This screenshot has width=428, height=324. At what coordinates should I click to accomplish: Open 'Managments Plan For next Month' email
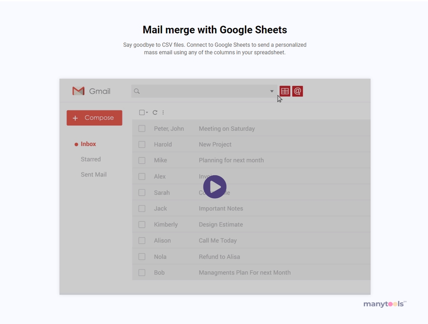click(244, 272)
